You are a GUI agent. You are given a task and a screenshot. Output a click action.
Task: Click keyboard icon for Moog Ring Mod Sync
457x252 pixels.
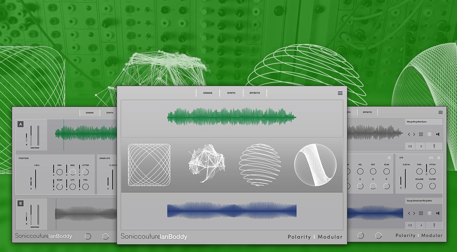[x=429, y=134]
